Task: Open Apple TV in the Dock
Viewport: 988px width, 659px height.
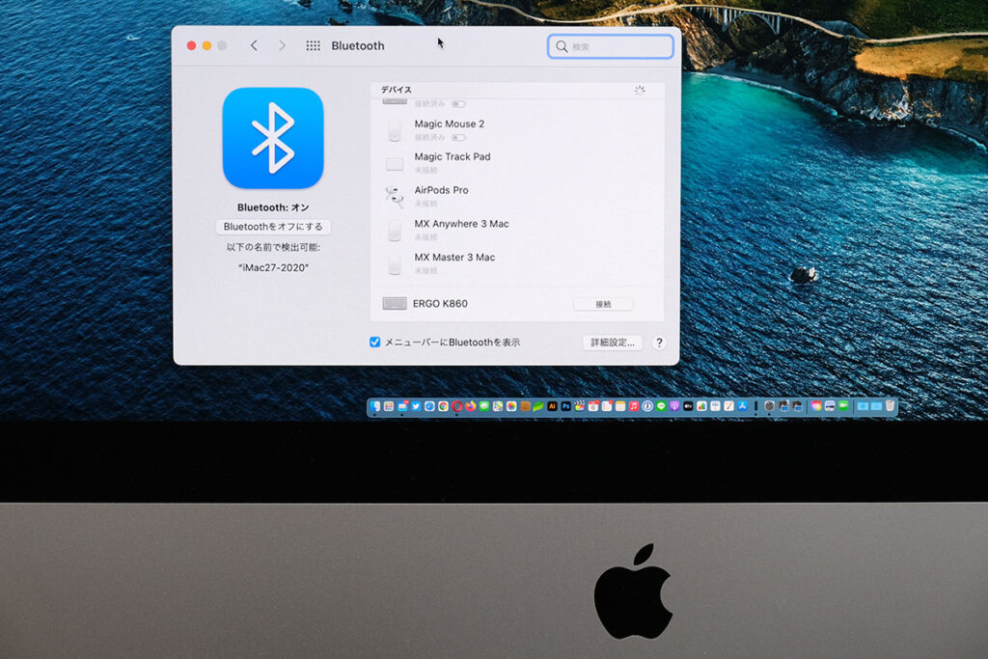Action: point(688,406)
